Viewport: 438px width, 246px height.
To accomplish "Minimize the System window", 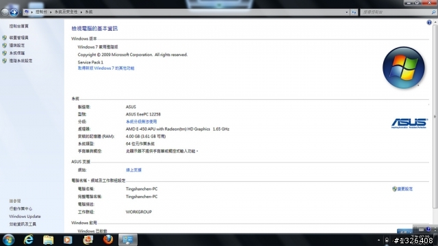I will click(409, 3).
